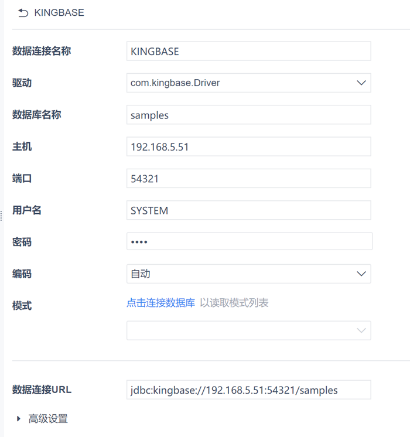The width and height of the screenshot is (410, 437).
Task: Click the 数据连接URL label
Action: (x=42, y=390)
